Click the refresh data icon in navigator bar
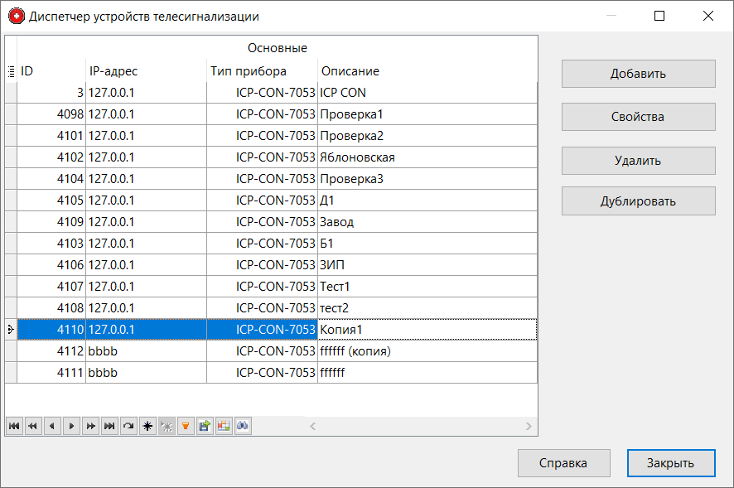 pyautogui.click(x=128, y=426)
